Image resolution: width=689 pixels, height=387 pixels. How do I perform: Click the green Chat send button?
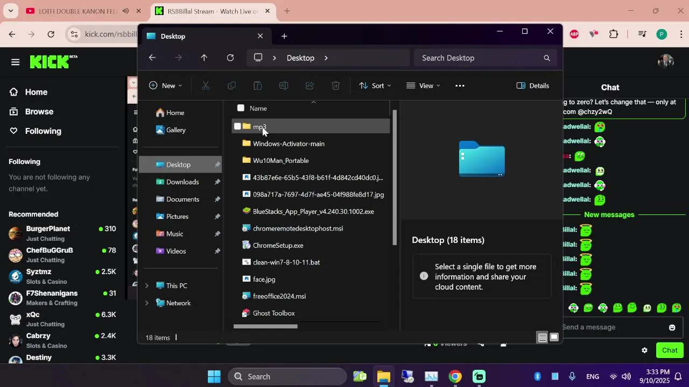coord(670,350)
